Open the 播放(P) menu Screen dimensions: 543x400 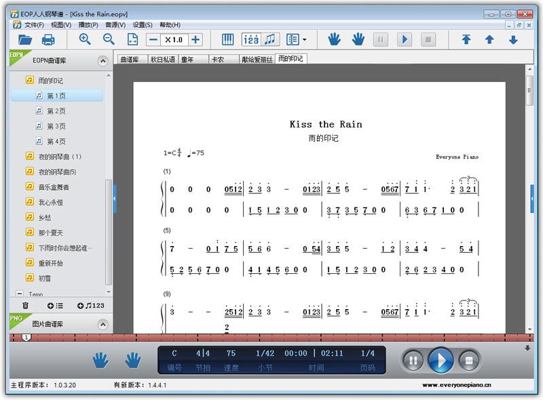(x=88, y=25)
